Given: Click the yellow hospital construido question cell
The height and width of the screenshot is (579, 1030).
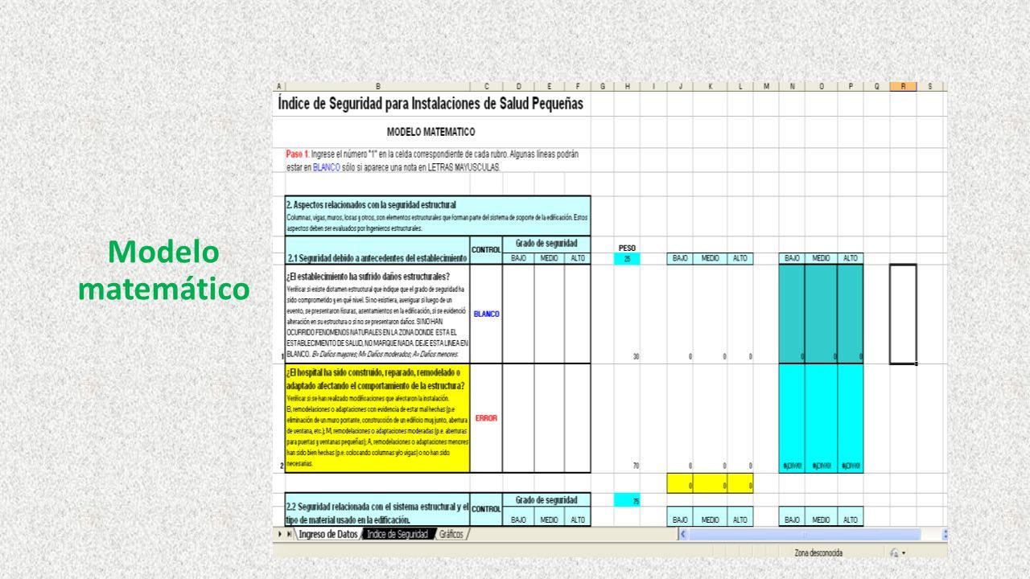Looking at the screenshot, I should [377, 418].
